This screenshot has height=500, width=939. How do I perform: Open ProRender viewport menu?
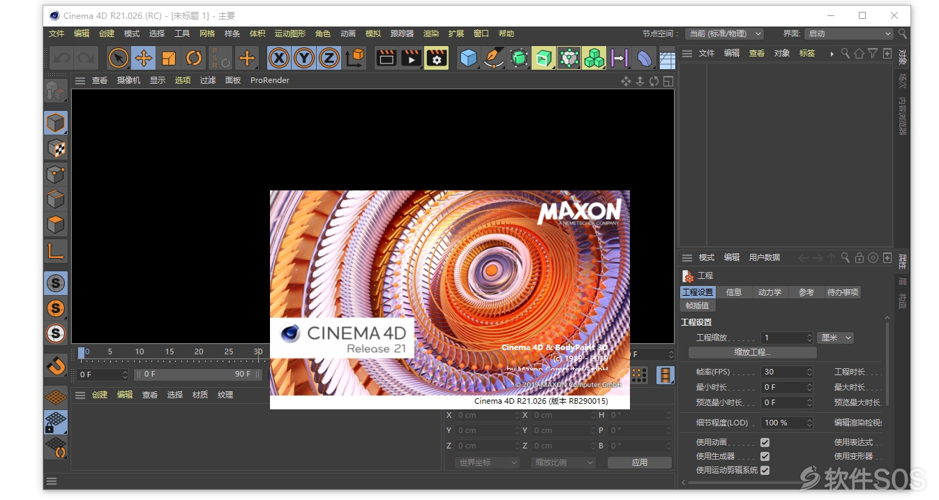269,80
